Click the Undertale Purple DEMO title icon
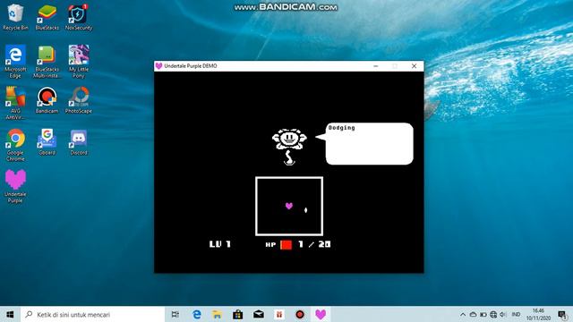The width and height of the screenshot is (573, 322). click(158, 65)
